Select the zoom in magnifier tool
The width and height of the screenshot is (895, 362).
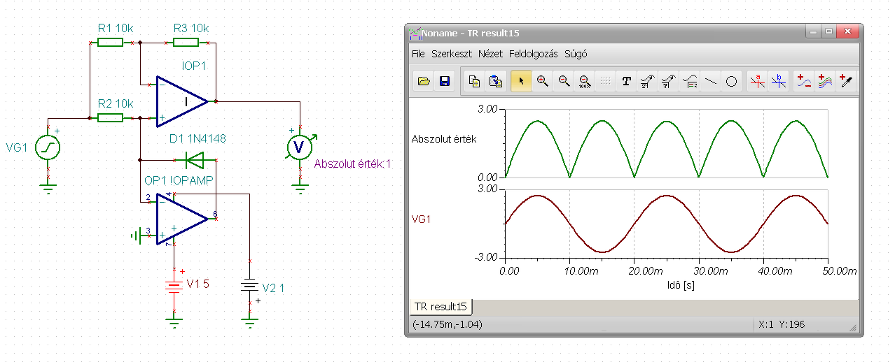click(542, 82)
